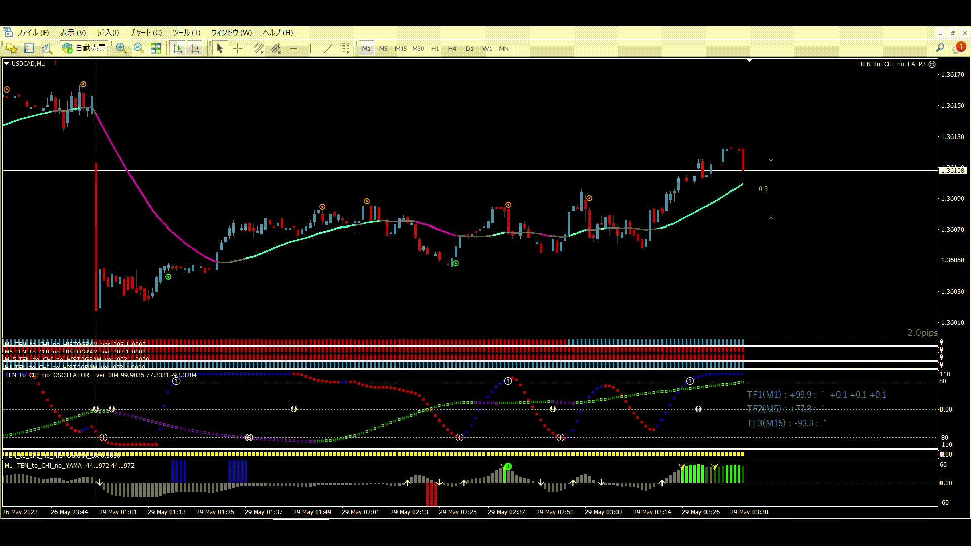This screenshot has height=546, width=971.
Task: Open the search magnifier at top right
Action: click(x=940, y=48)
